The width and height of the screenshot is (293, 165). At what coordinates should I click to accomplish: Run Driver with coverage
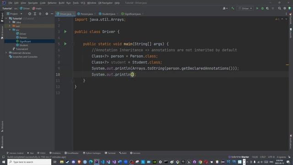coord(267,8)
